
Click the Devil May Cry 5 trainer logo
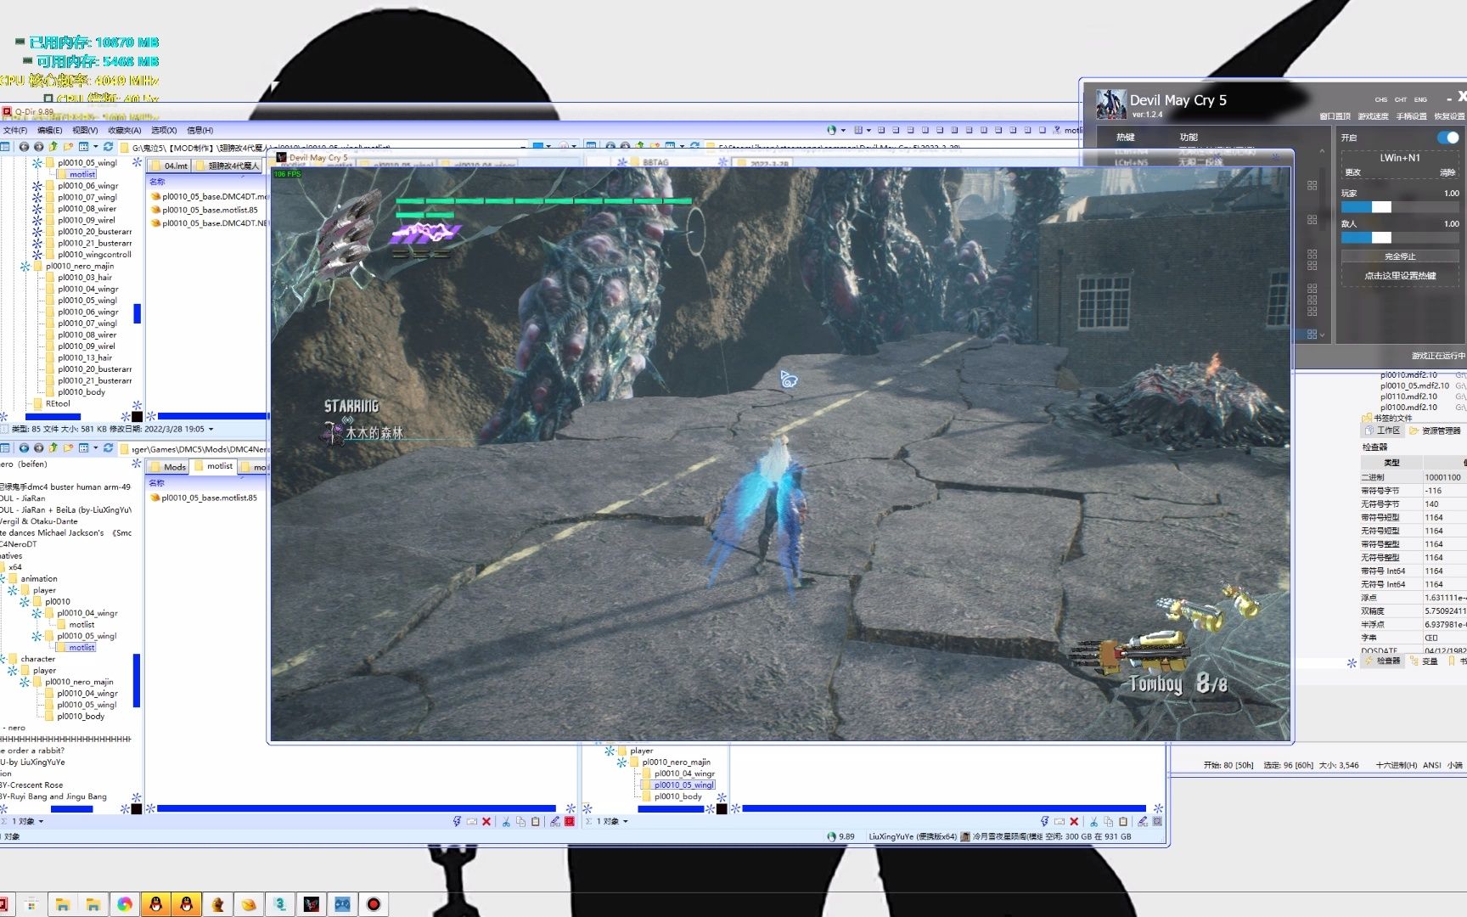[x=1110, y=104]
